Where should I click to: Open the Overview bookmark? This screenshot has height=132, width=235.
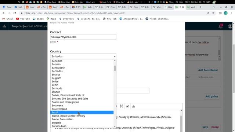tap(66, 19)
